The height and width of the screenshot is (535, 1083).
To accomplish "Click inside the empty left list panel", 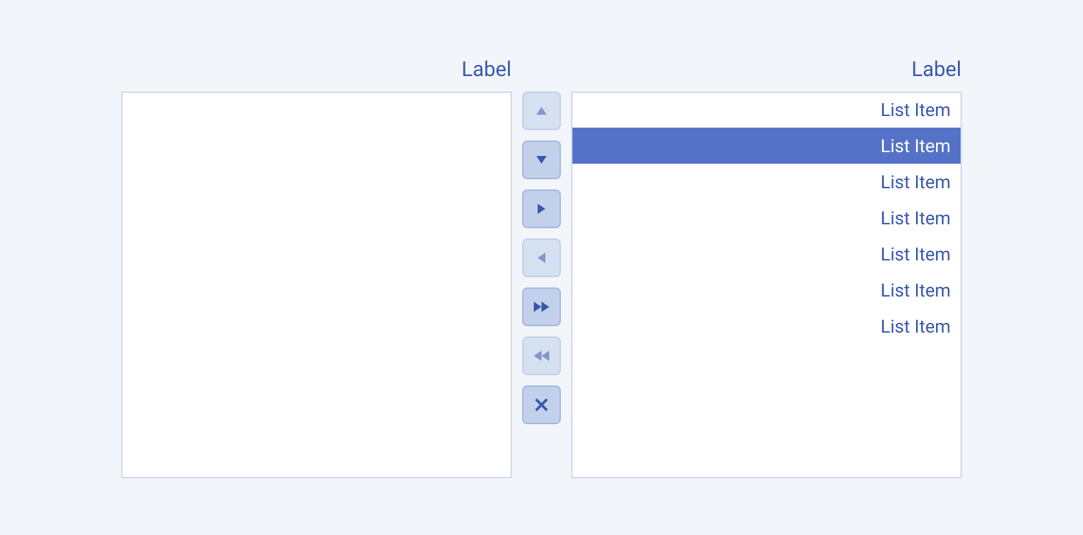I will (x=316, y=284).
